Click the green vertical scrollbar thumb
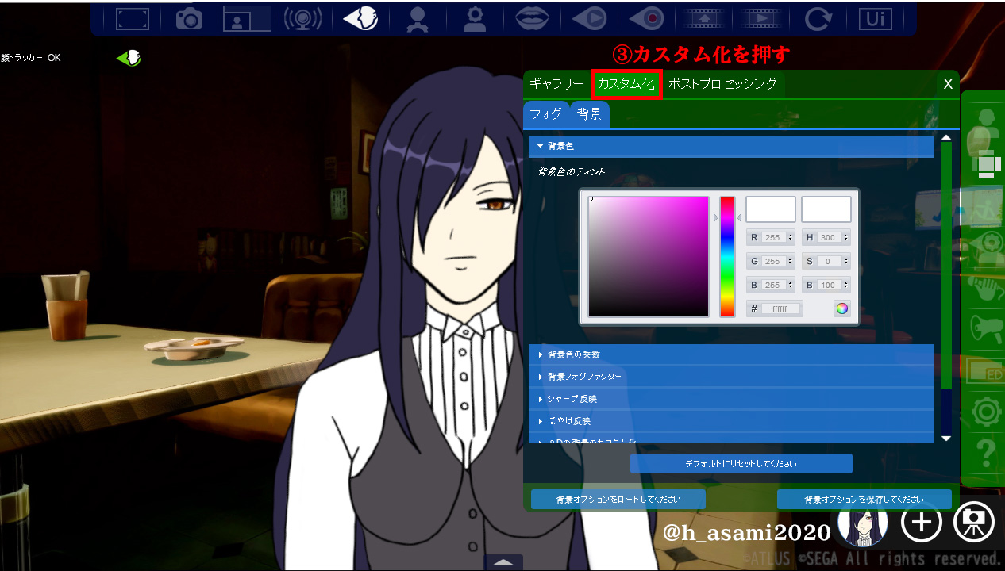The width and height of the screenshot is (1005, 571). point(945,265)
